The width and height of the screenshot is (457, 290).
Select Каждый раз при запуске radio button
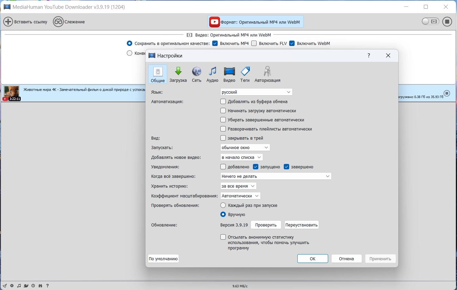click(x=223, y=205)
